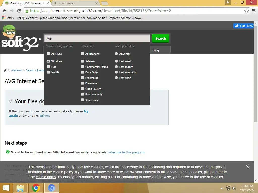Select the Last week radio button
This screenshot has height=193, width=258.
(116, 61)
